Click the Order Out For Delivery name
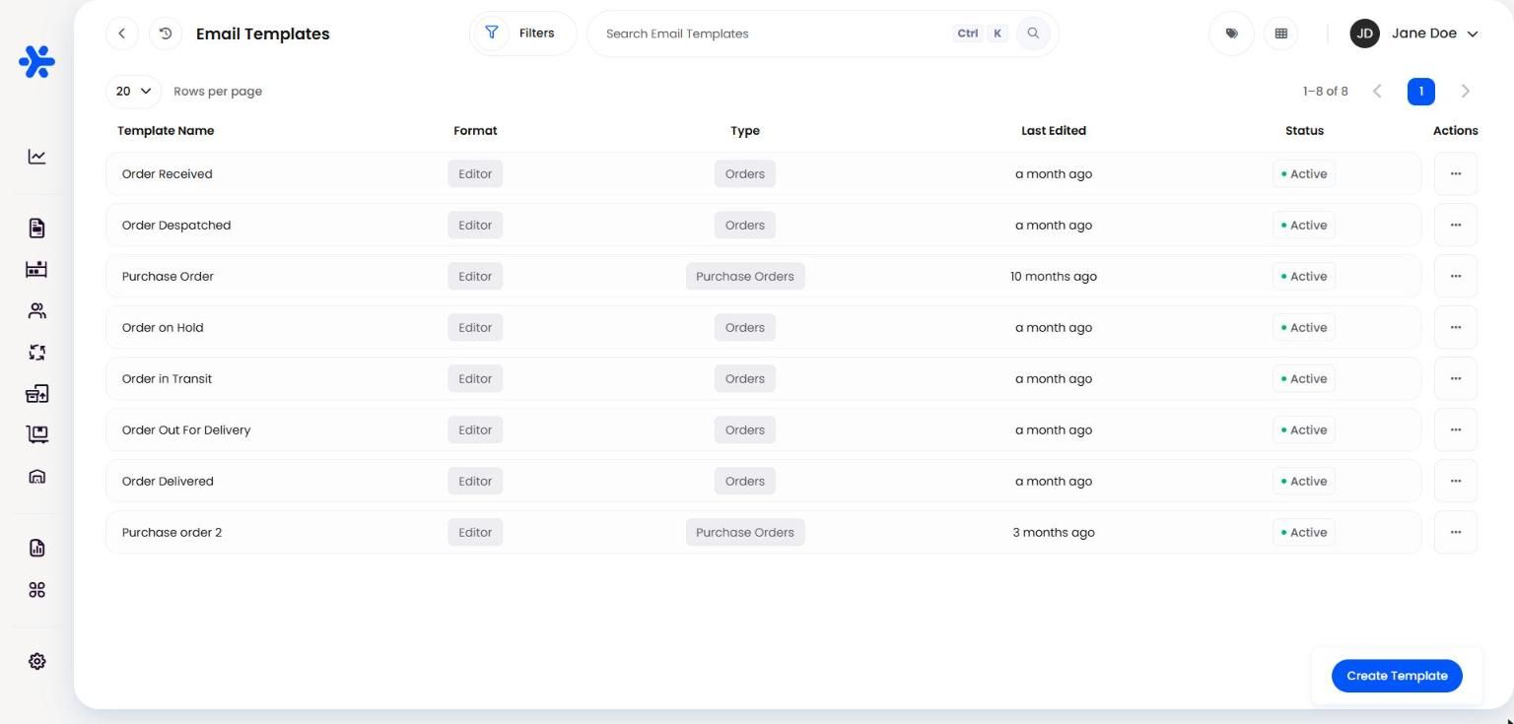The width and height of the screenshot is (1514, 724). (x=186, y=430)
